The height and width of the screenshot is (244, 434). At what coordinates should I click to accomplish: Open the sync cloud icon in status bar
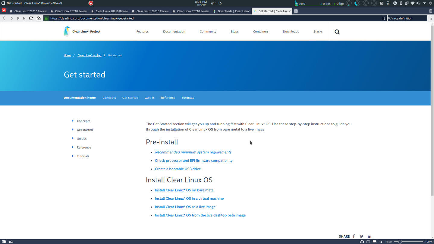click(11, 242)
